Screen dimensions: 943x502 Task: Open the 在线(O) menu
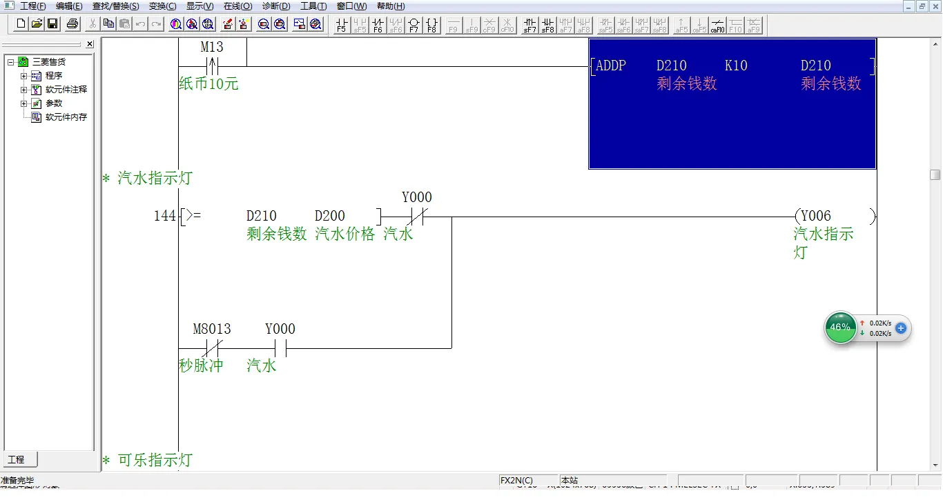(x=237, y=6)
